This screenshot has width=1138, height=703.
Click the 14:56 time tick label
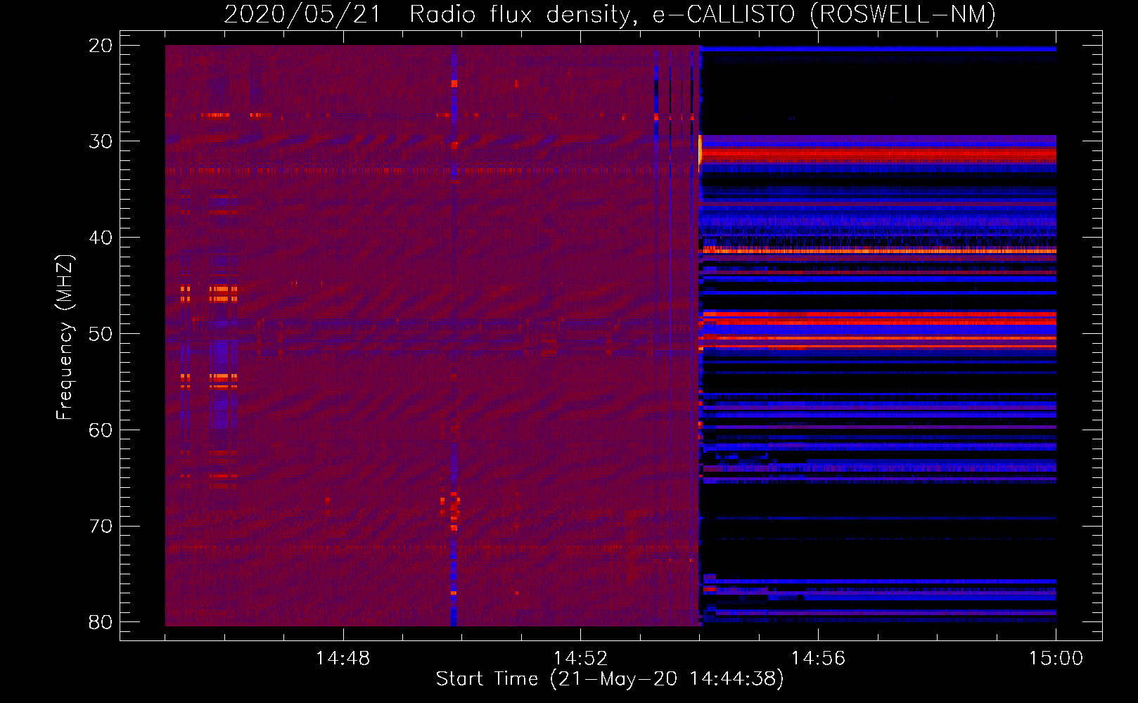point(818,659)
